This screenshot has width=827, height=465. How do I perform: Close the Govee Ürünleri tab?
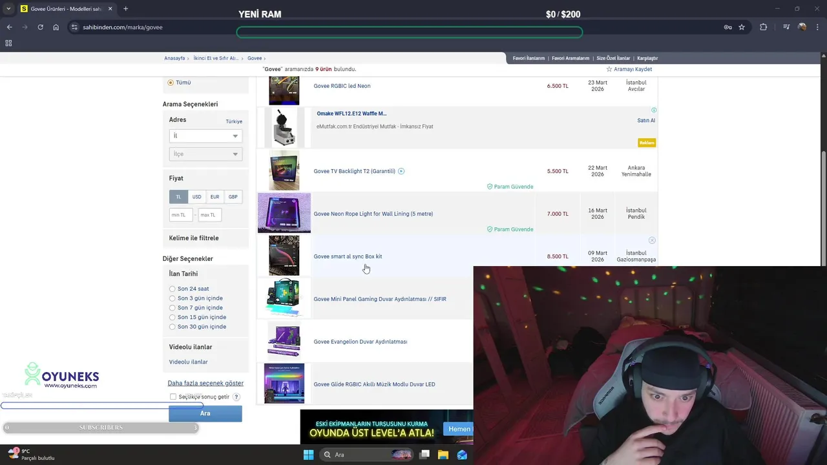click(110, 9)
